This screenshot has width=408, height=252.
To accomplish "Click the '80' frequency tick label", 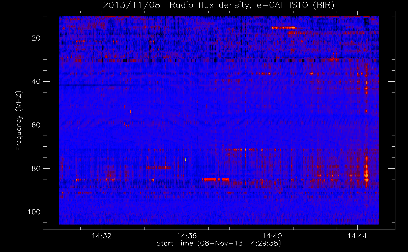I will [36, 168].
